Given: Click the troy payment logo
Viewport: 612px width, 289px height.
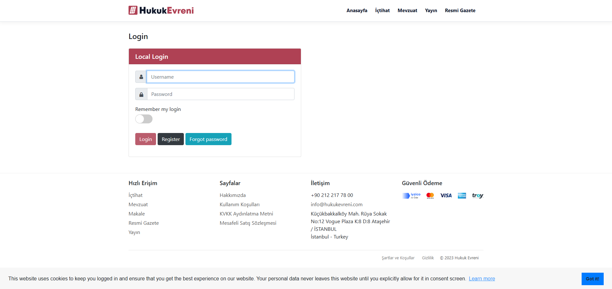Looking at the screenshot, I should [x=477, y=196].
